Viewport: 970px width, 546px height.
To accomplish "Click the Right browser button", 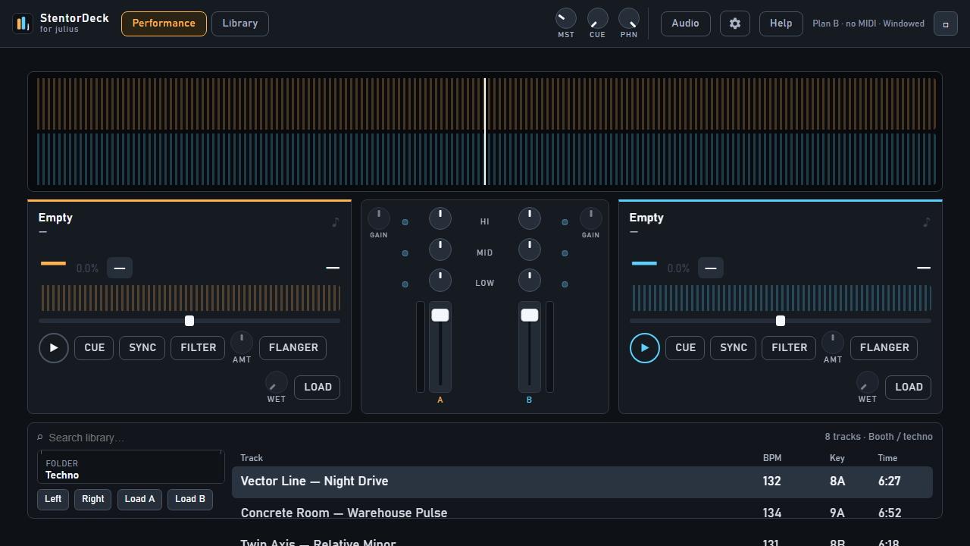I will click(x=93, y=500).
